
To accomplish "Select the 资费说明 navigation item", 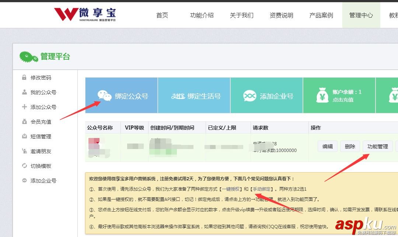I will click(282, 15).
